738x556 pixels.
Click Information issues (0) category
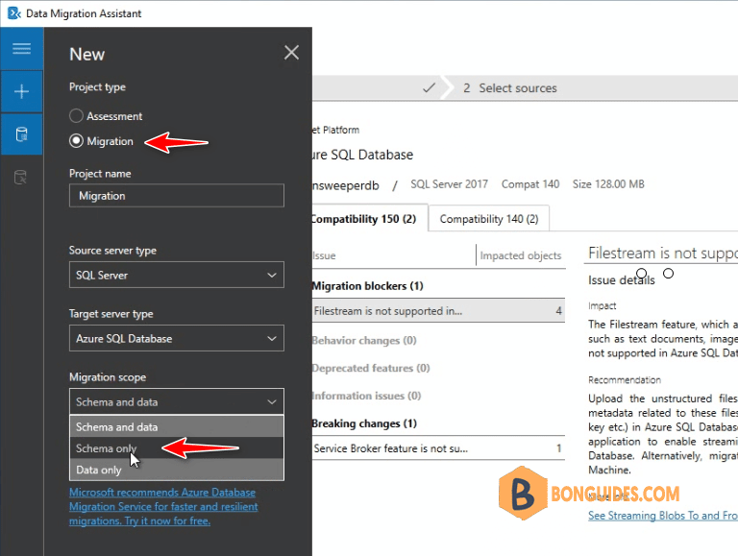[x=367, y=396]
